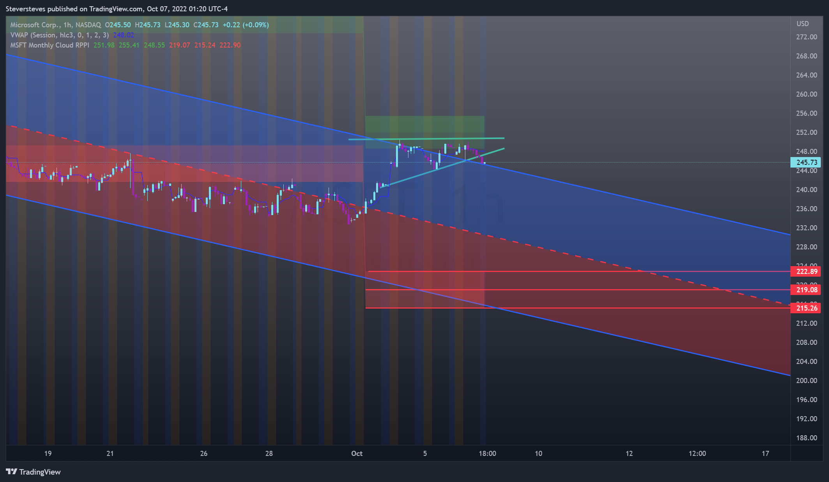Viewport: 829px width, 482px height.
Task: Click the 18:00 label on time axis
Action: [487, 453]
